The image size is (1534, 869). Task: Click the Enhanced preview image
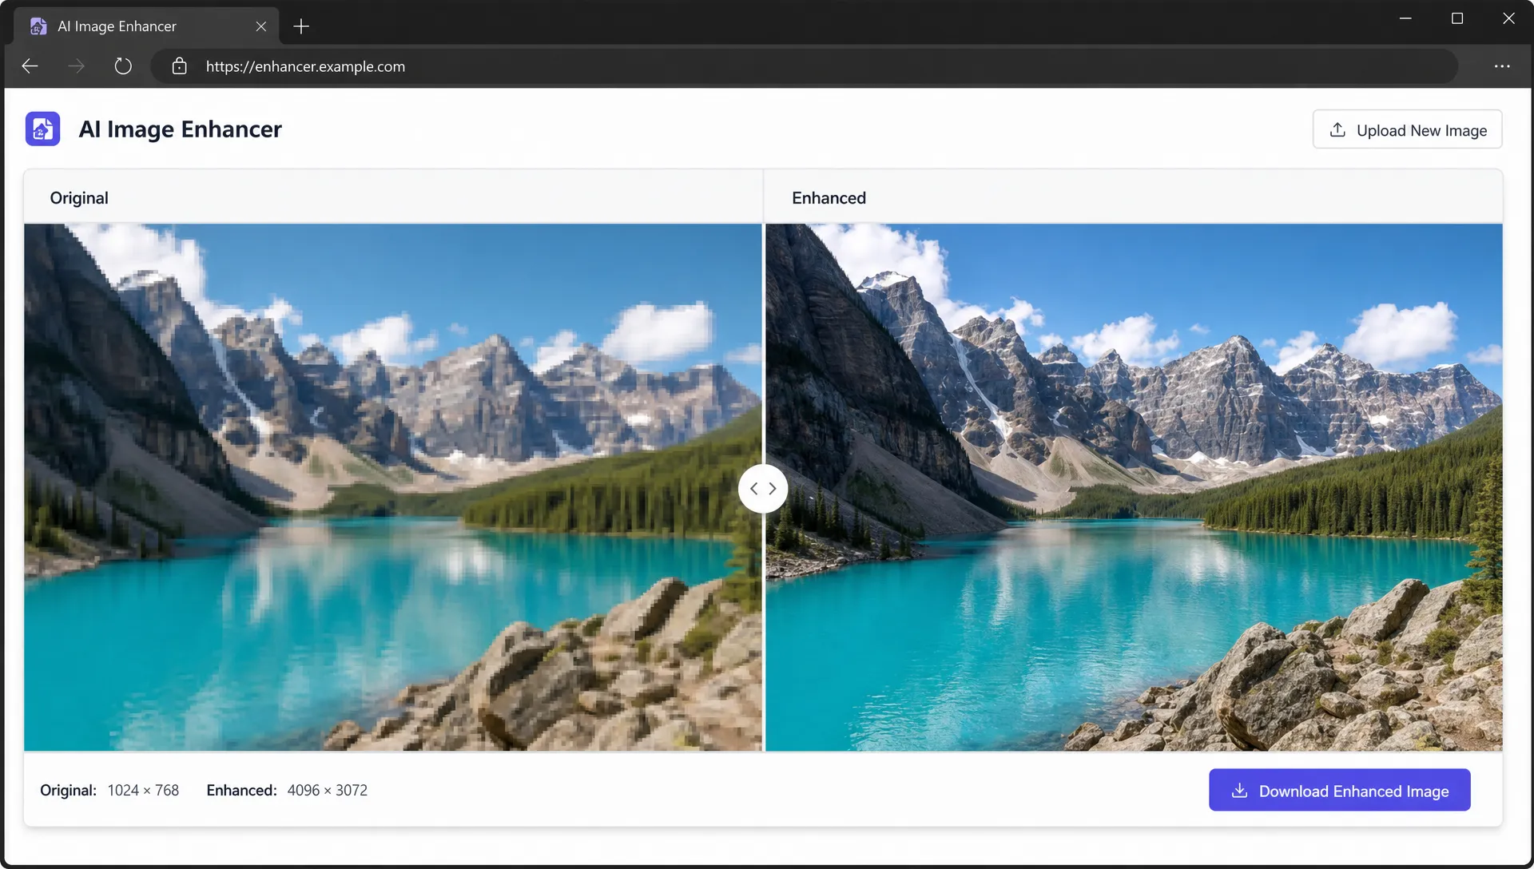pos(1134,487)
